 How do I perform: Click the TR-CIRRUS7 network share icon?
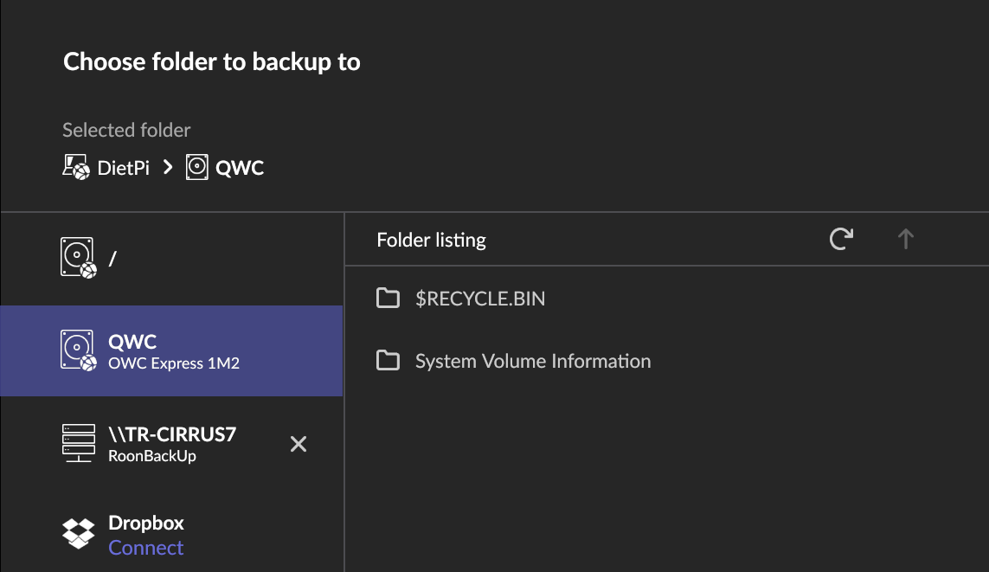78,443
